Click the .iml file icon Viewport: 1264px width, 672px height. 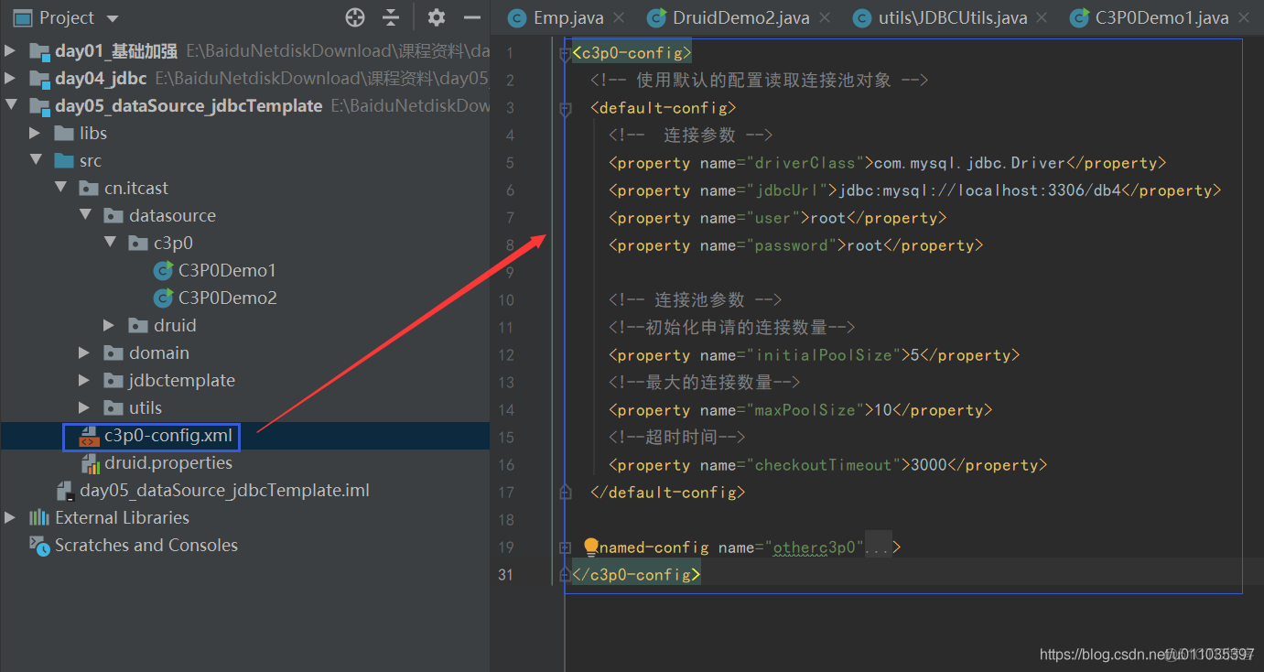coord(65,491)
